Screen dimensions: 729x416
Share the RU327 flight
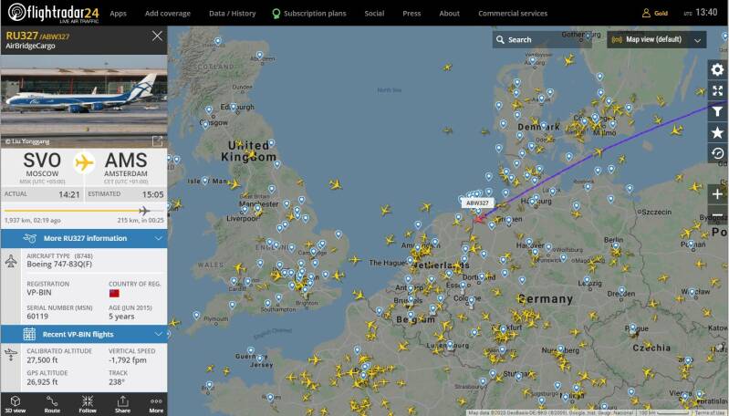[123, 404]
